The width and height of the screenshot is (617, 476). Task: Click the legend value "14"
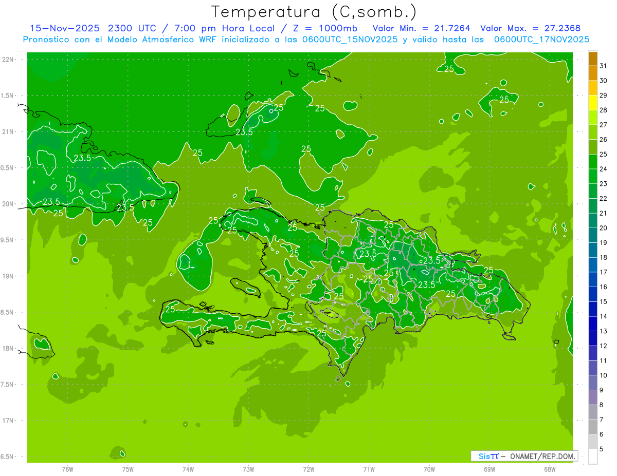coord(603,316)
